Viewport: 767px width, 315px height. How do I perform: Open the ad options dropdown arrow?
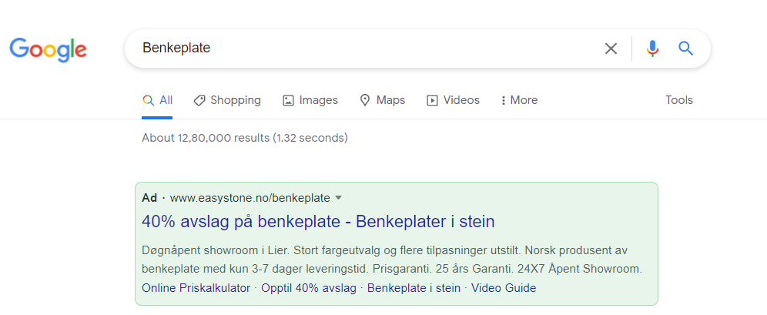click(x=338, y=198)
